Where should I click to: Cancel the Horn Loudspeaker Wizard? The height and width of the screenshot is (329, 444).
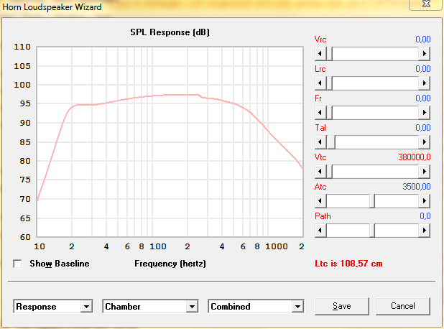pyautogui.click(x=402, y=306)
